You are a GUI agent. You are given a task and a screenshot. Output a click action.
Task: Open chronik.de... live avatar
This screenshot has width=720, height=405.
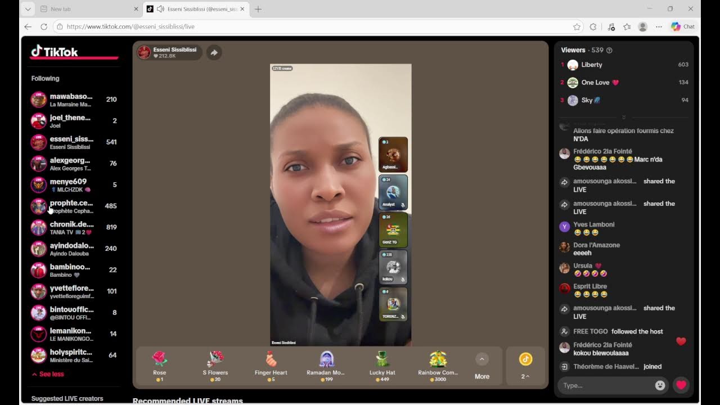[38, 228]
